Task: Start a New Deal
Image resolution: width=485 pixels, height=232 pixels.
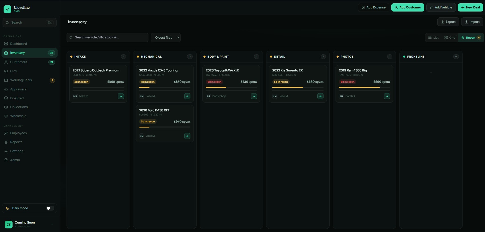Action: click(470, 7)
